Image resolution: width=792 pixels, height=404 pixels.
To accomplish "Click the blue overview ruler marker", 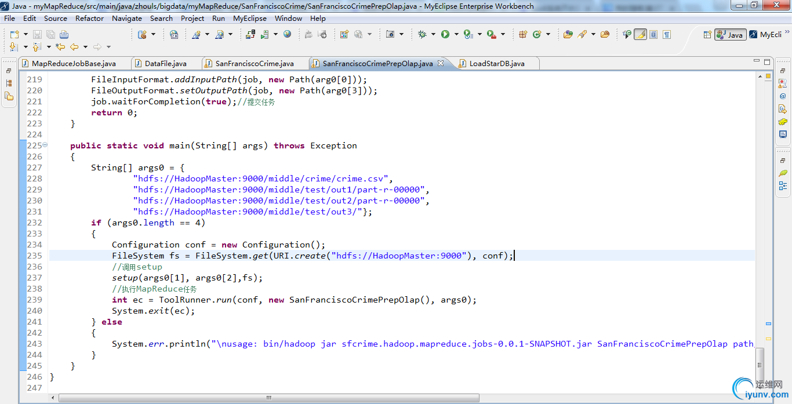I will tap(768, 323).
